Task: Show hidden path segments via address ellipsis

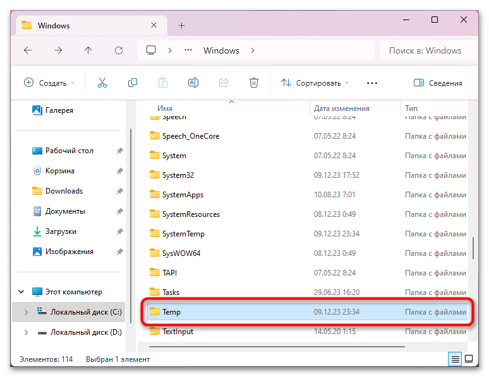Action: pyautogui.click(x=188, y=50)
